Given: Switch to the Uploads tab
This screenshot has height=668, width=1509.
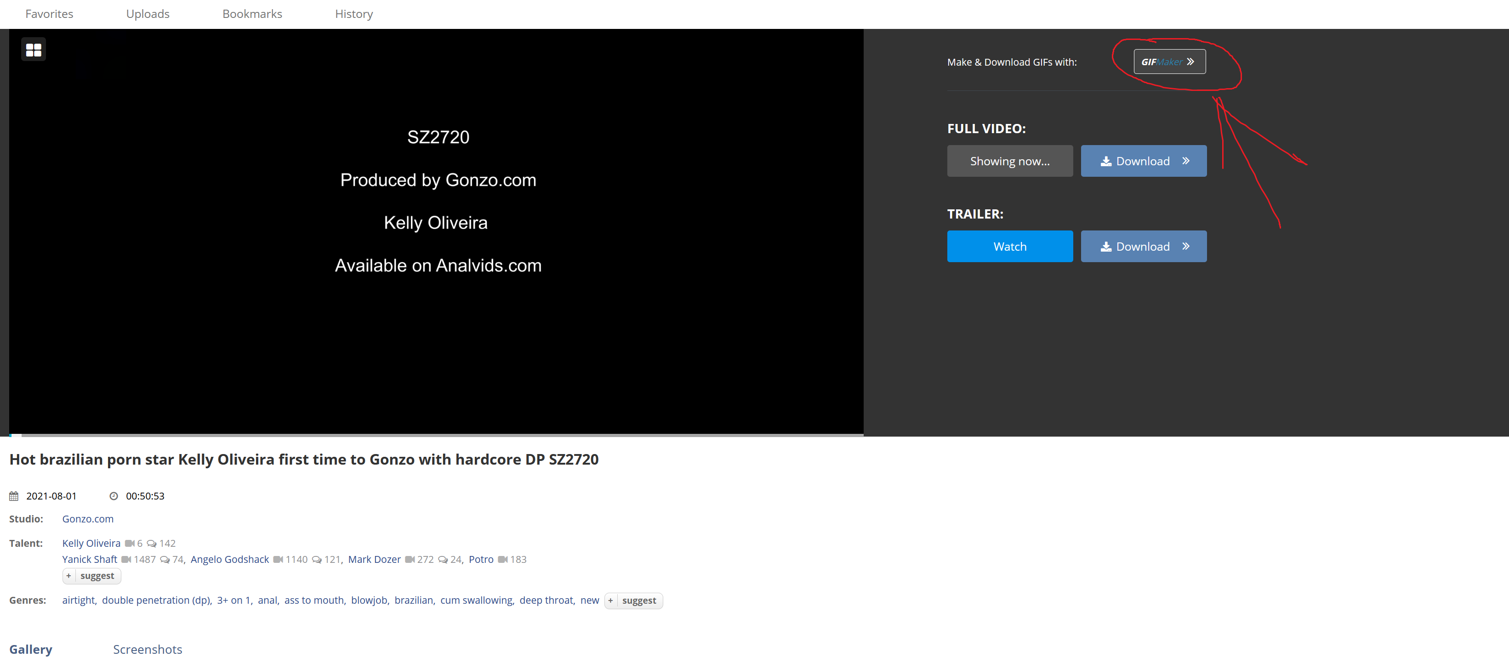Looking at the screenshot, I should tap(148, 14).
